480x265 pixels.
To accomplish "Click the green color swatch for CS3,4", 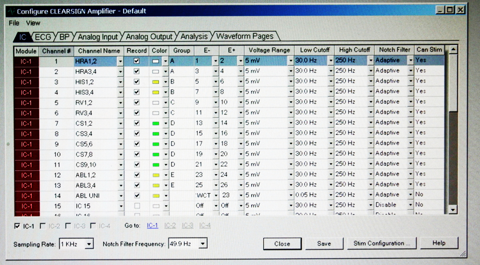I will pyautogui.click(x=156, y=133).
